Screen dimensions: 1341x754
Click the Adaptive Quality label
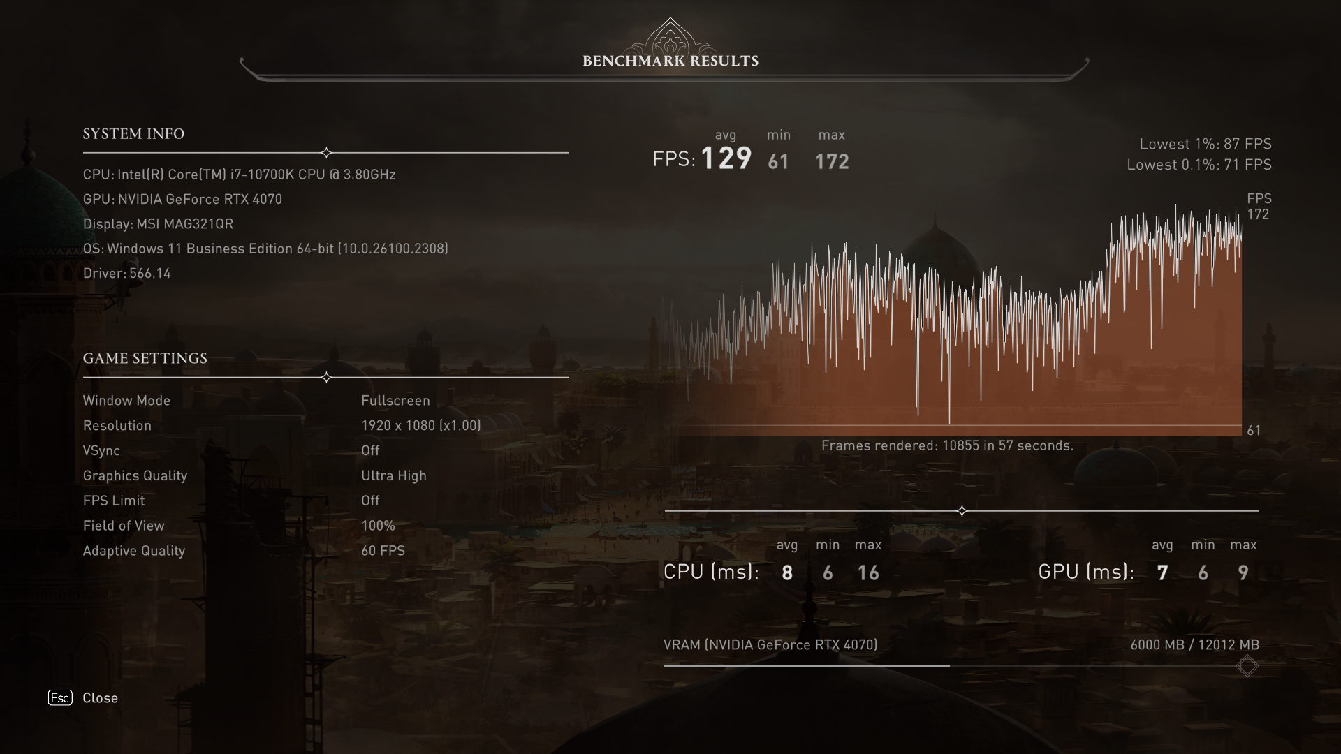[134, 552]
